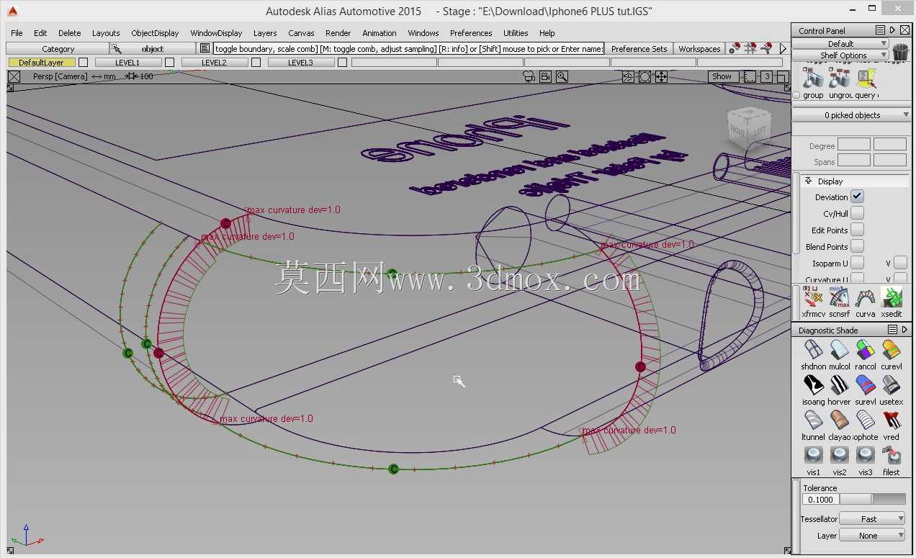Turn on Blend Points display
Viewport: 916px width, 558px height.
857,246
